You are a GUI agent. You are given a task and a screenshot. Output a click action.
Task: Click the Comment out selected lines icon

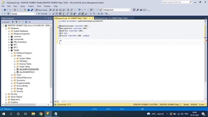click(x=91, y=14)
